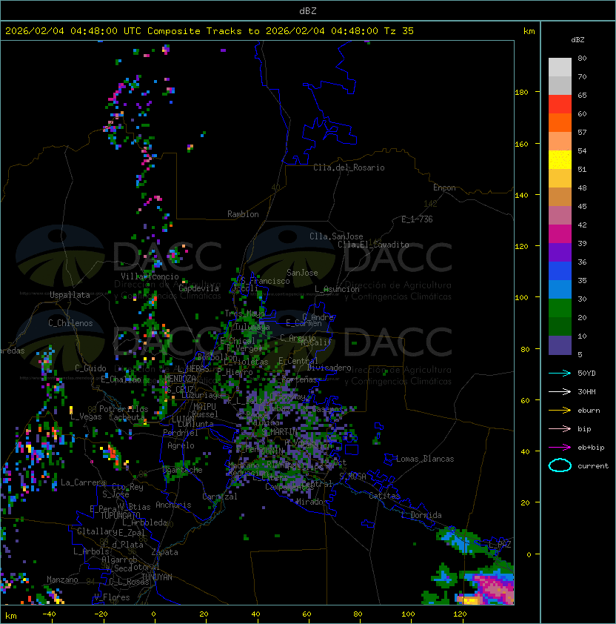
Task: Click the '120' km bottom axis tick
Action: click(x=460, y=614)
